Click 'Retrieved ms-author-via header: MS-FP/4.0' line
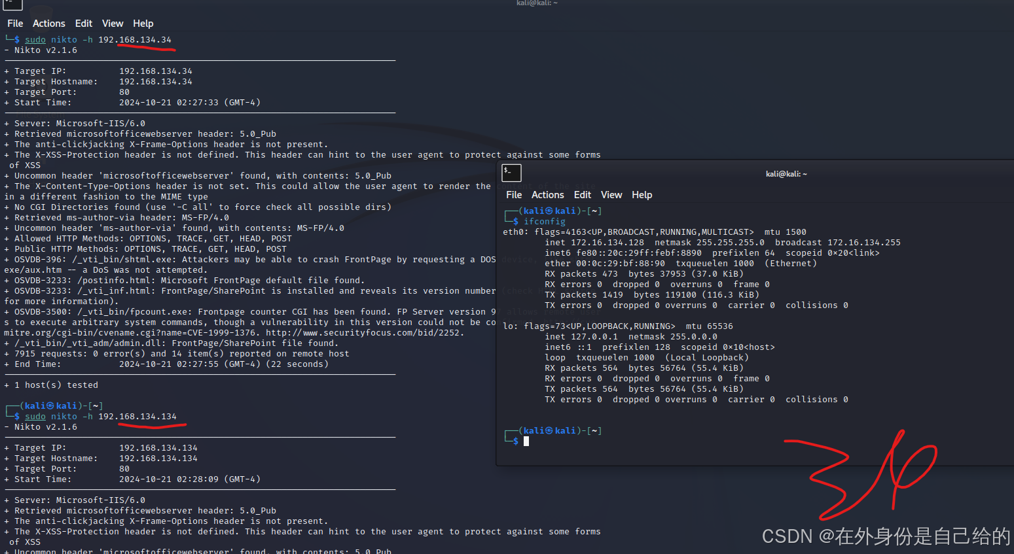1014x554 pixels. (117, 218)
